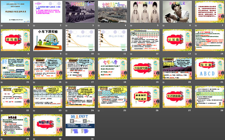Image resolution: width=225 pixels, height=140 pixels.
Task: Select the 恭喜你们闯关成功 slide 26
Action: coord(145,97)
